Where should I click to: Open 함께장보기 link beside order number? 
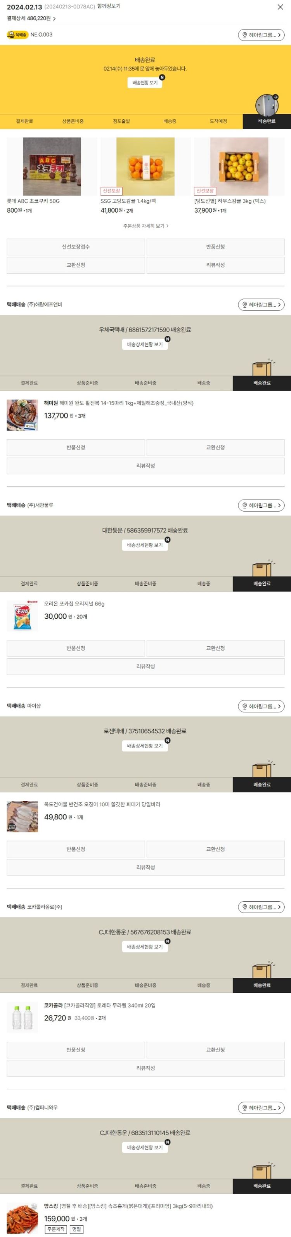[109, 6]
